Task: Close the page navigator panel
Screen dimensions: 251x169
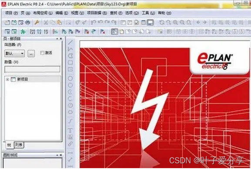Action: tap(61, 39)
